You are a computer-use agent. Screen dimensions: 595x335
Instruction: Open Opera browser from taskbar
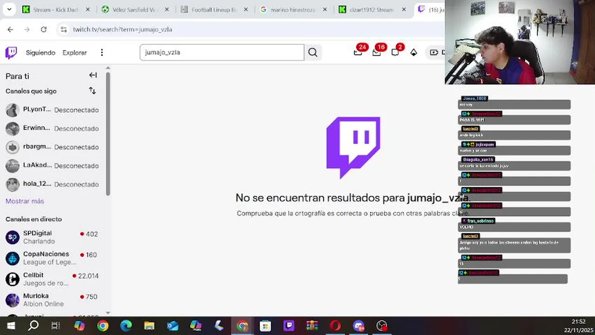335,326
